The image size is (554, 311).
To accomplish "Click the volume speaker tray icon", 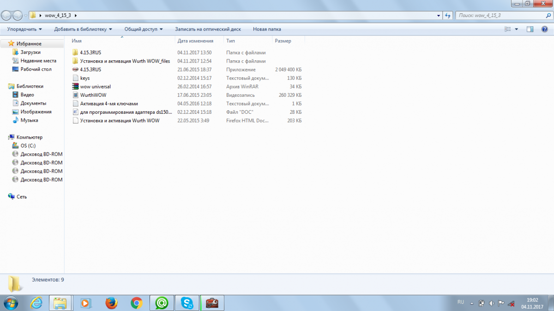I will (x=491, y=303).
